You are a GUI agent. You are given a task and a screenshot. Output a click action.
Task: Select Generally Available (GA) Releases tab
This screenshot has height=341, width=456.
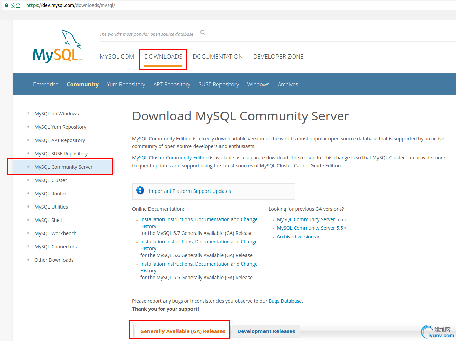pos(183,331)
